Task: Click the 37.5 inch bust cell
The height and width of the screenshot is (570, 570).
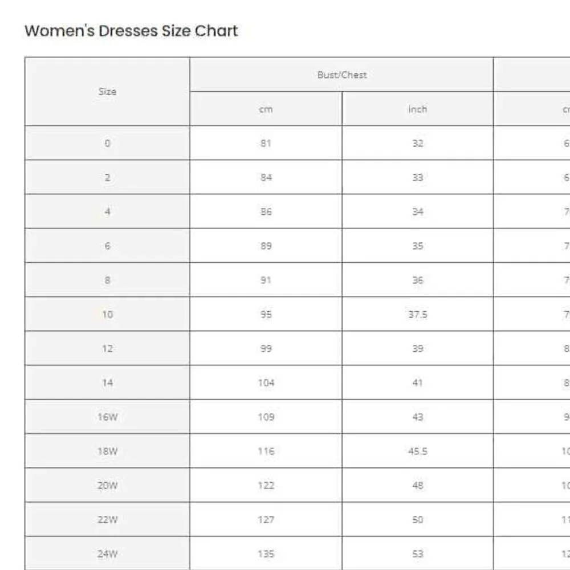Action: pos(418,314)
